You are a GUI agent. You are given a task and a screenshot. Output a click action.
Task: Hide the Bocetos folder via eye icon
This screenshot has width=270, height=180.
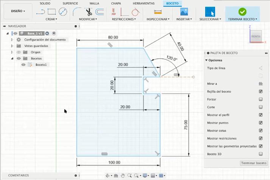coord(19,59)
